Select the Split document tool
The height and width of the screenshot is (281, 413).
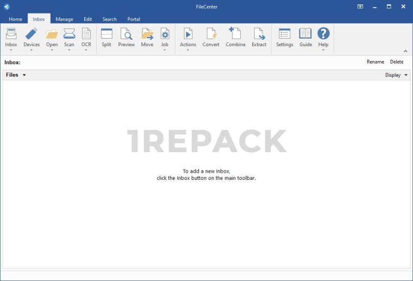coord(107,34)
